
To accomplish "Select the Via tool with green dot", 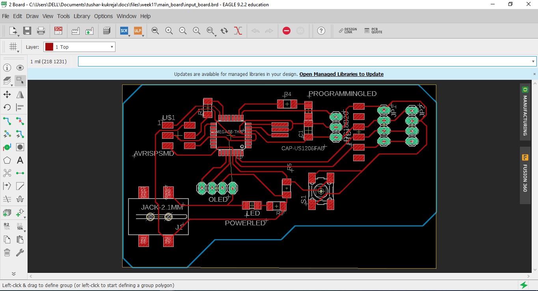I will [x=7, y=147].
